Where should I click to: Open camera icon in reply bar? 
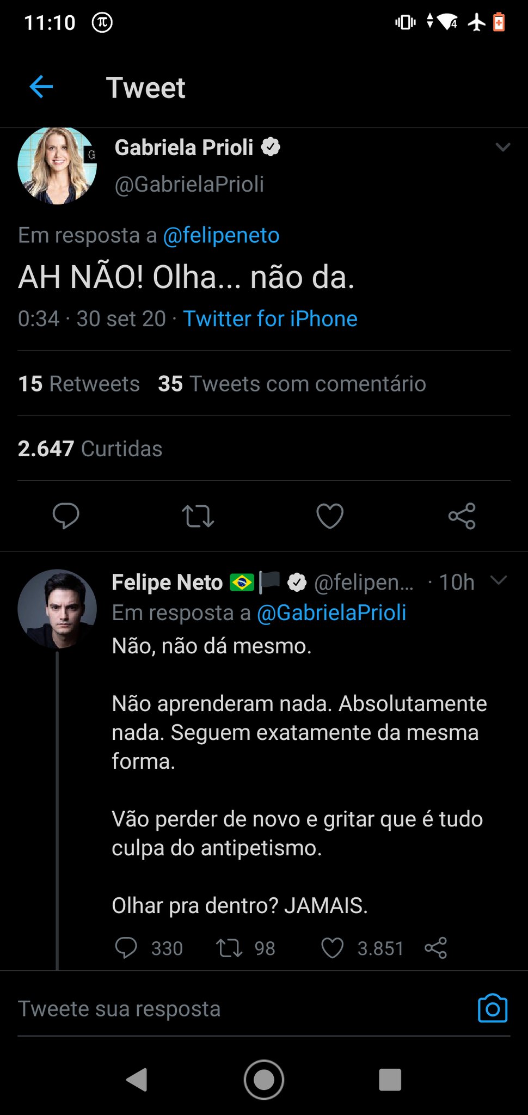tap(492, 1009)
